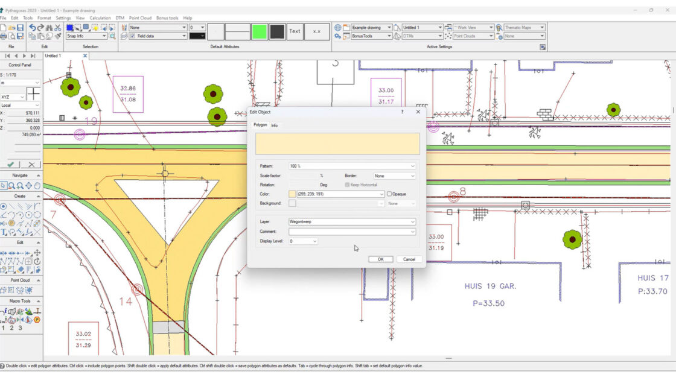Click the Keep Horizontal checkbox

348,185
